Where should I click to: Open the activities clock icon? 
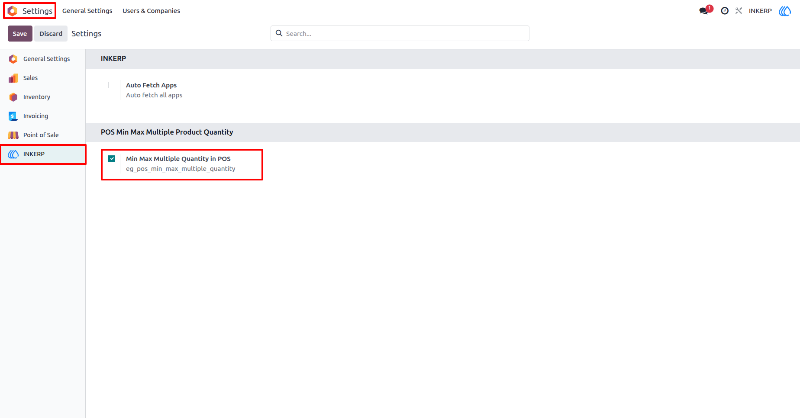(x=725, y=11)
